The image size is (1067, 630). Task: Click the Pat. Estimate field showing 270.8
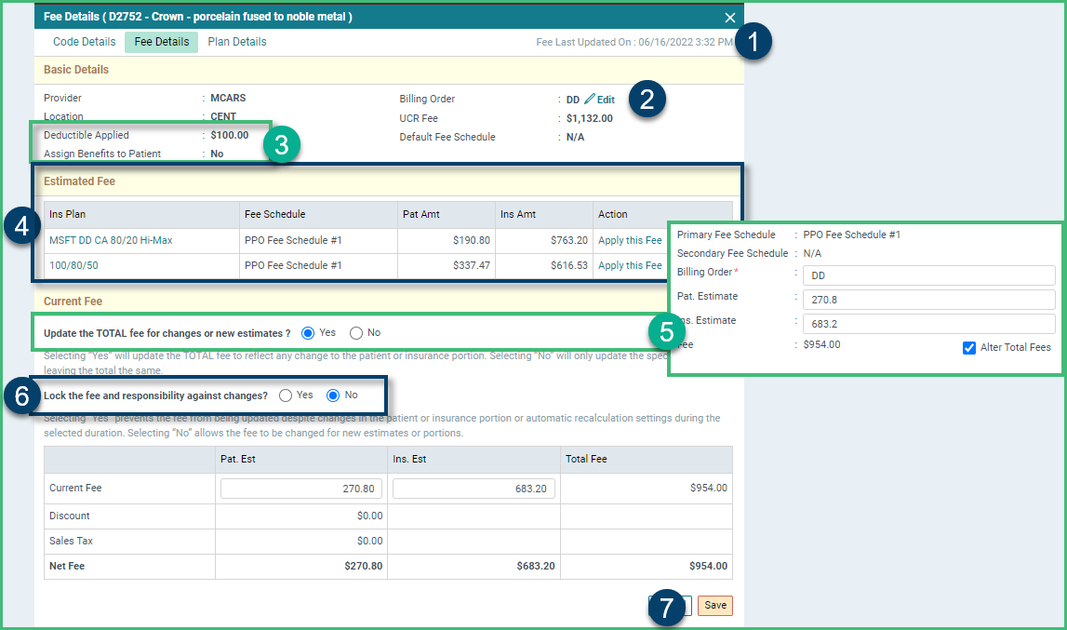(x=929, y=300)
